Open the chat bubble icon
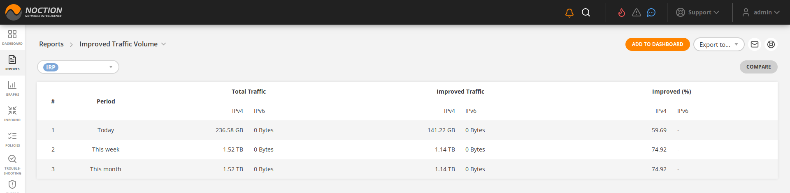This screenshot has height=193, width=790. point(651,13)
